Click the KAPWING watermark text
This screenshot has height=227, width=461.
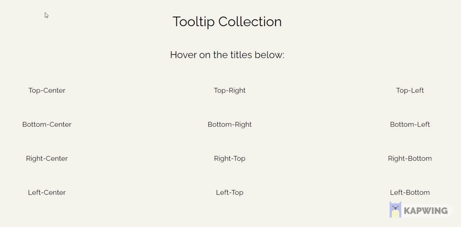point(426,210)
